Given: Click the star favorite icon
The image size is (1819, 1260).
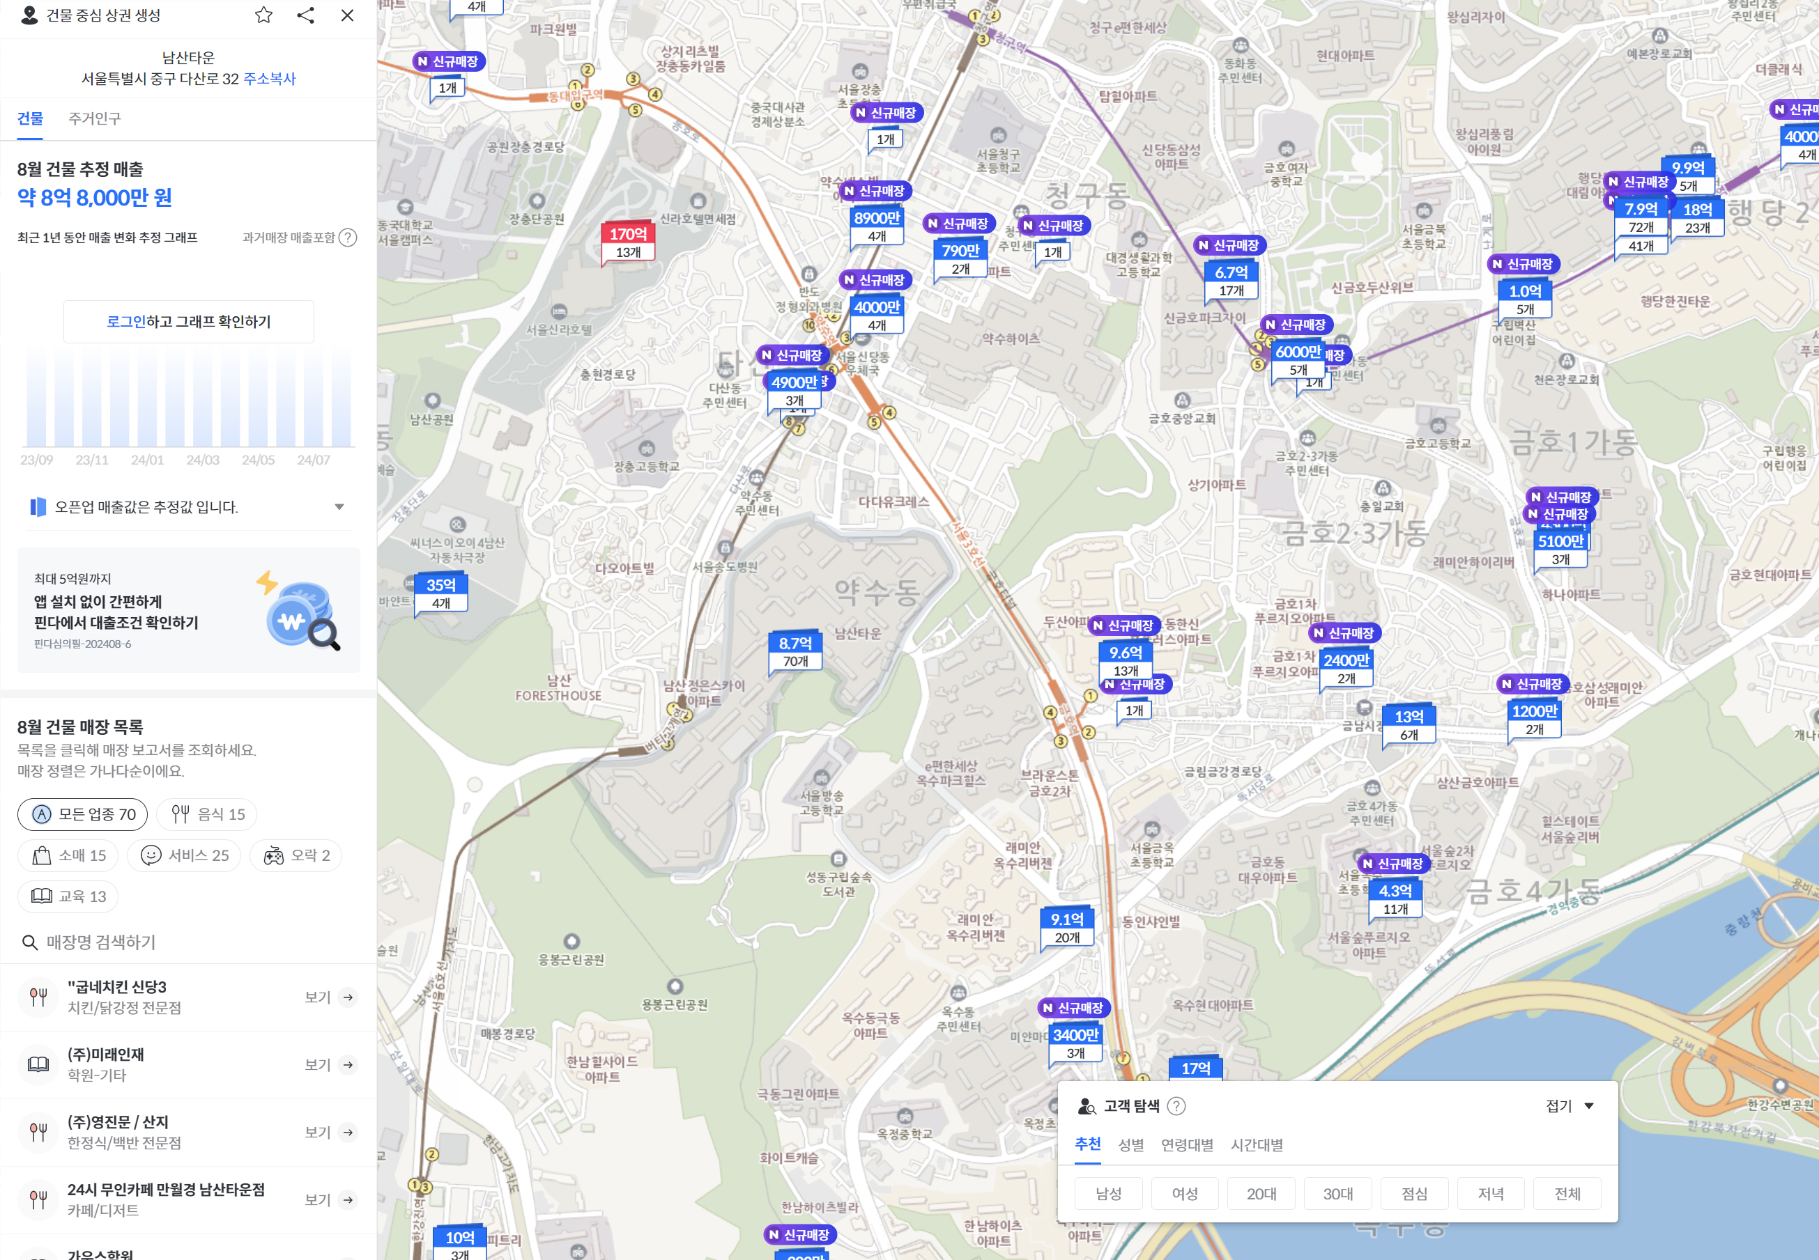Looking at the screenshot, I should coord(264,15).
